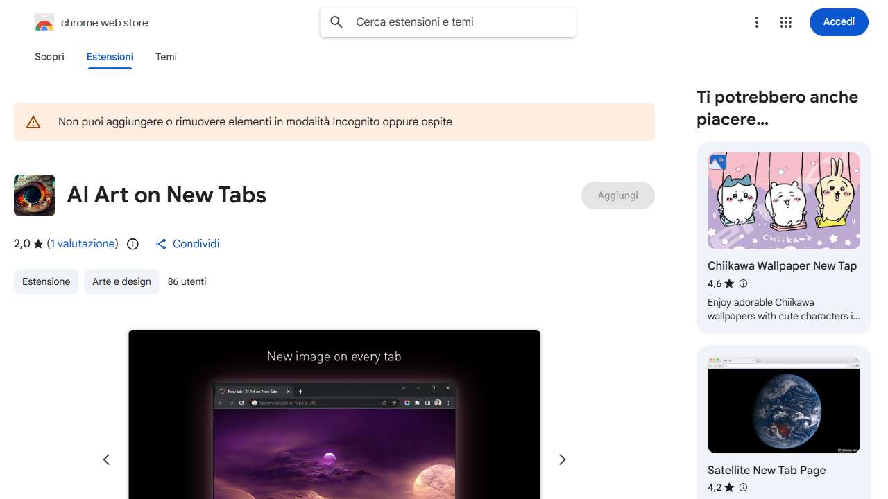Click the warning triangle in the notice banner

point(33,121)
